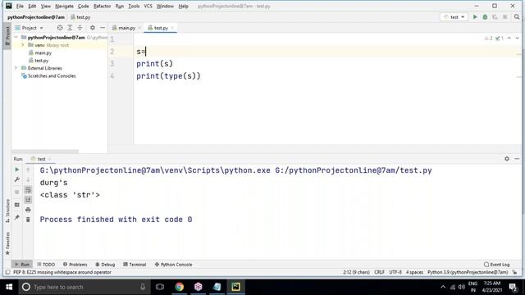Open Windows Start menu

point(9,287)
